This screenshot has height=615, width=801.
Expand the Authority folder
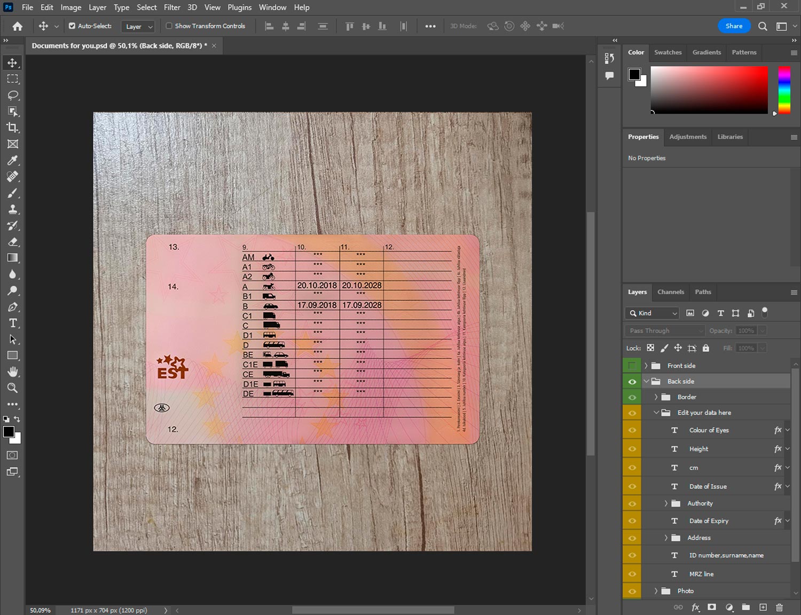666,503
